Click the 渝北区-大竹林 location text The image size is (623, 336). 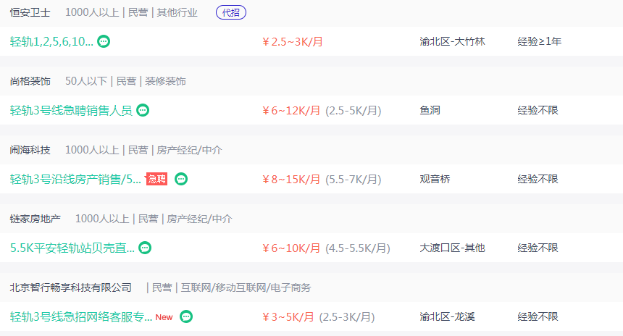(x=452, y=41)
